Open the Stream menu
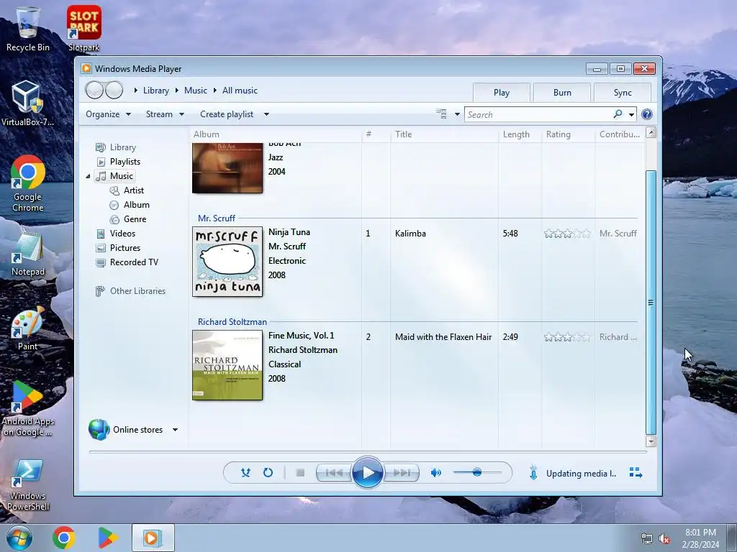The width and height of the screenshot is (737, 552). 165,114
